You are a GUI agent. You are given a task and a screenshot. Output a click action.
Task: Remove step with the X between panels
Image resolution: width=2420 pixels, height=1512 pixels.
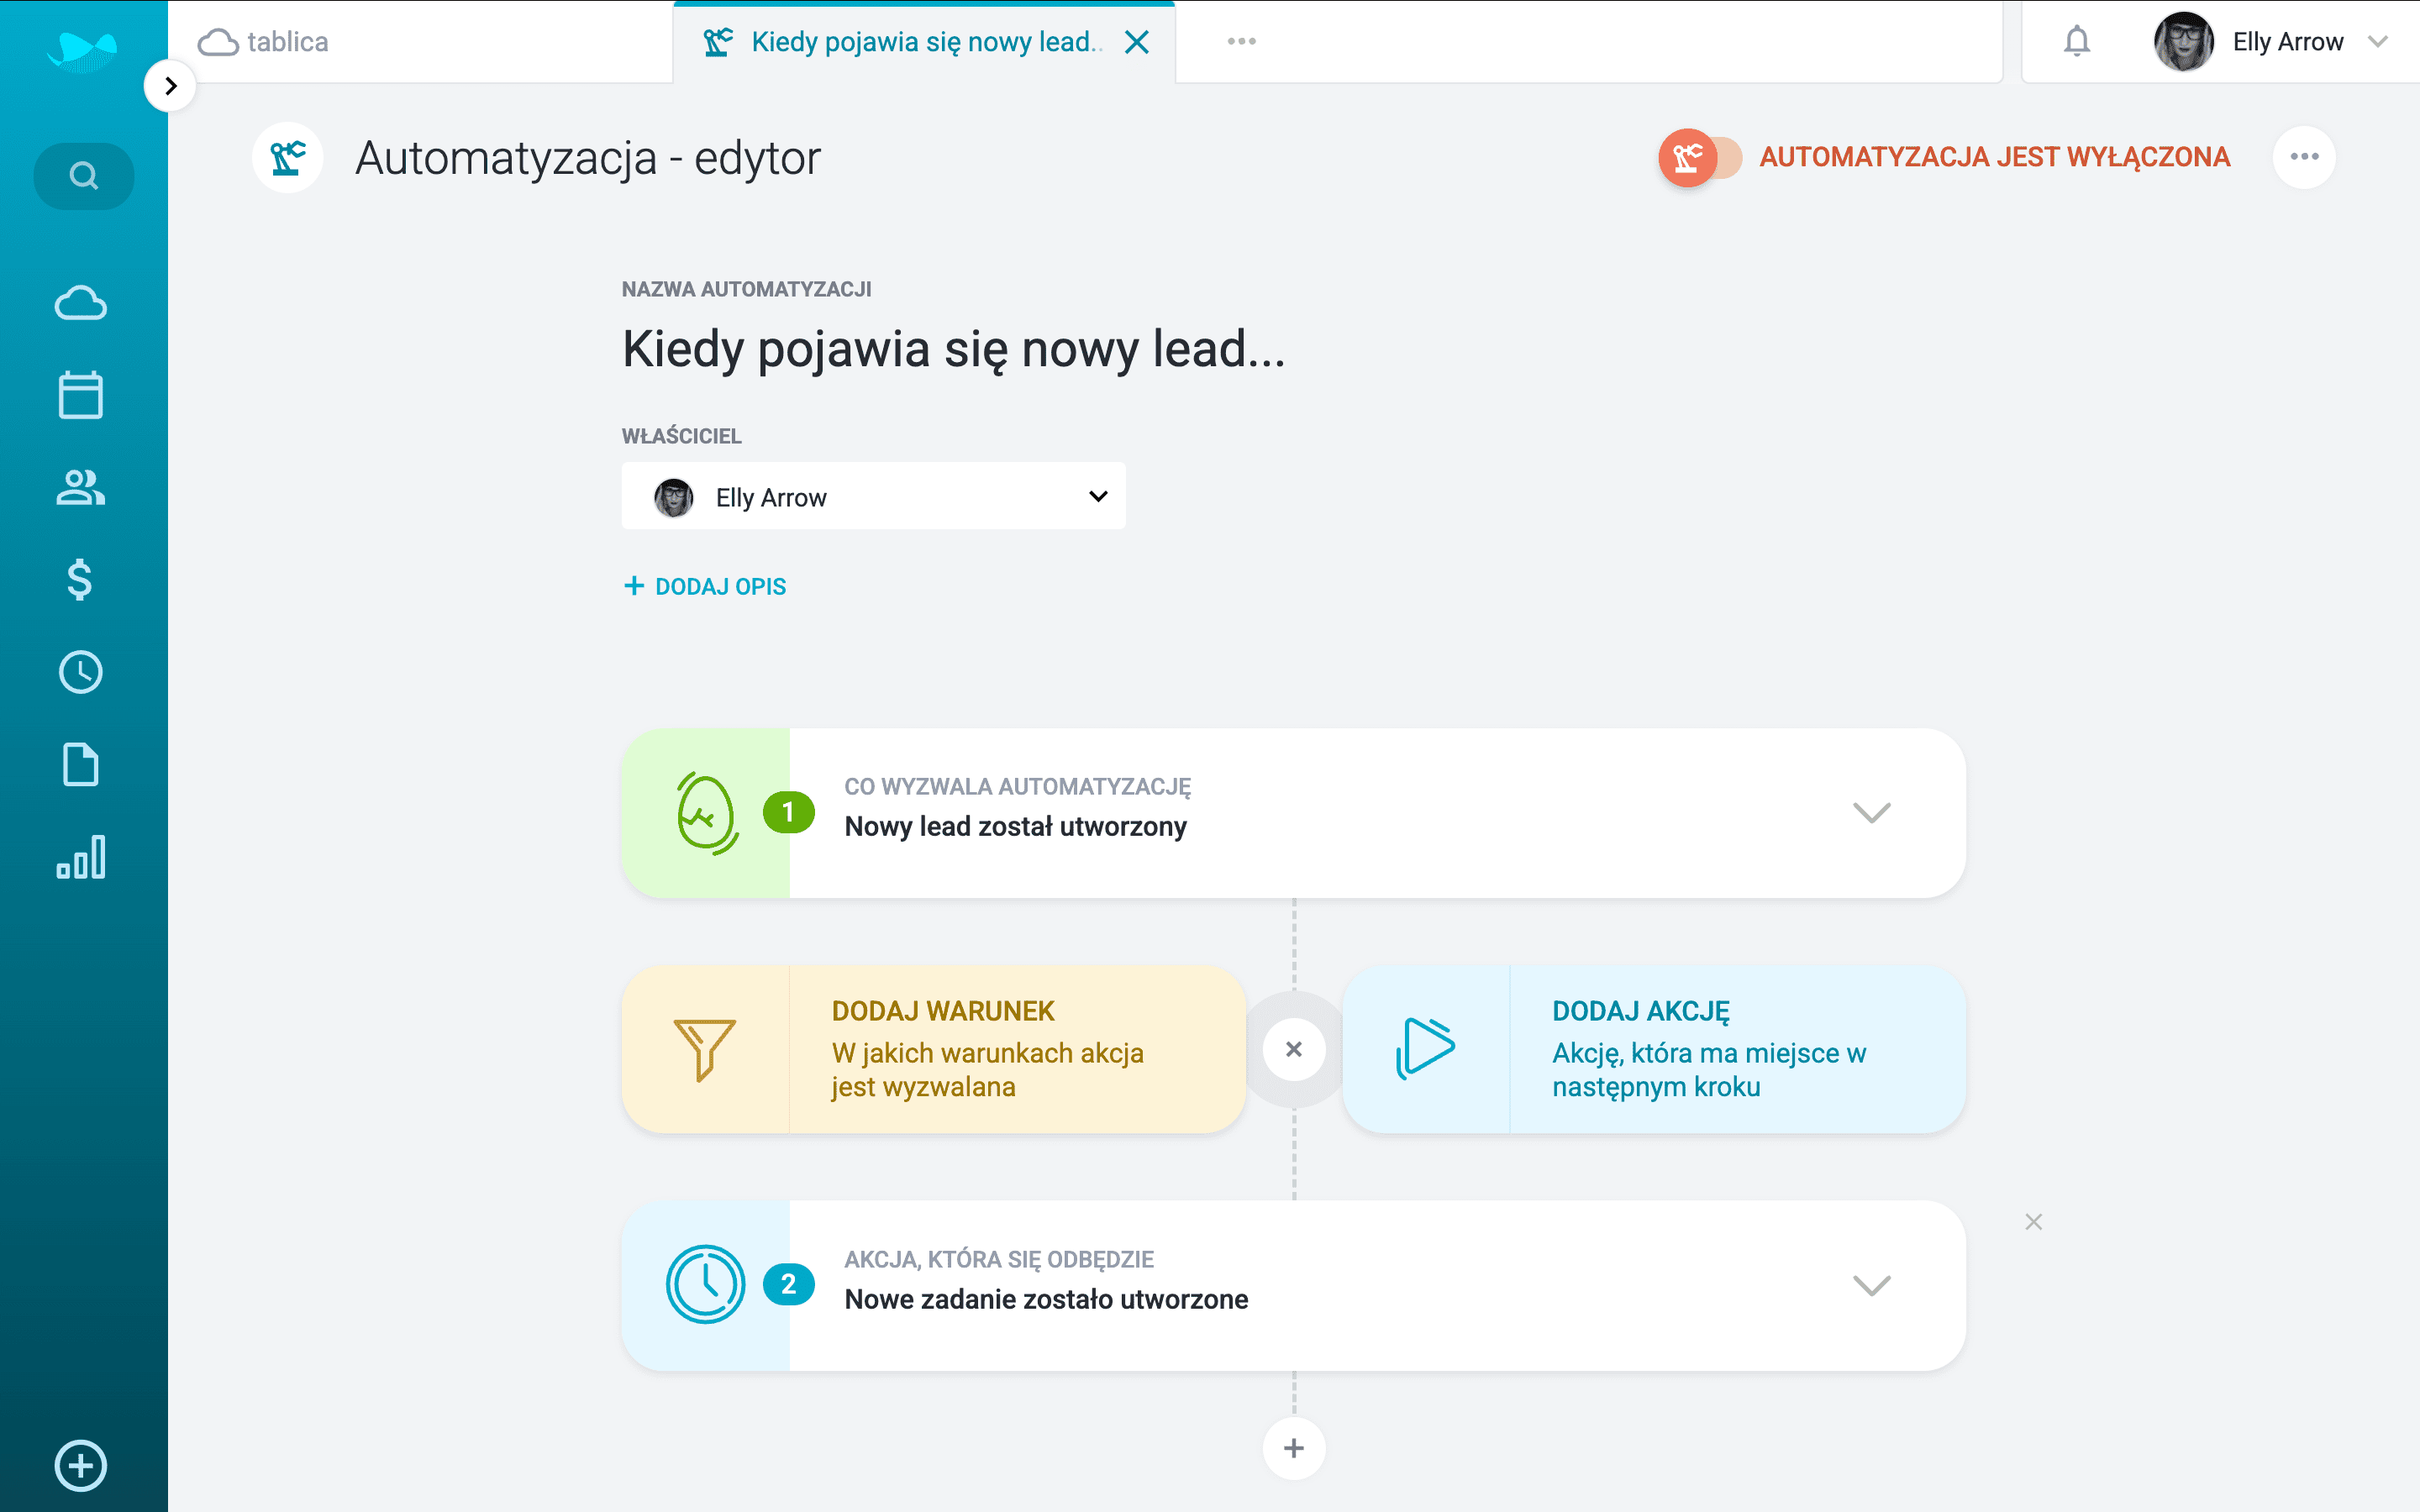[x=1293, y=1049]
